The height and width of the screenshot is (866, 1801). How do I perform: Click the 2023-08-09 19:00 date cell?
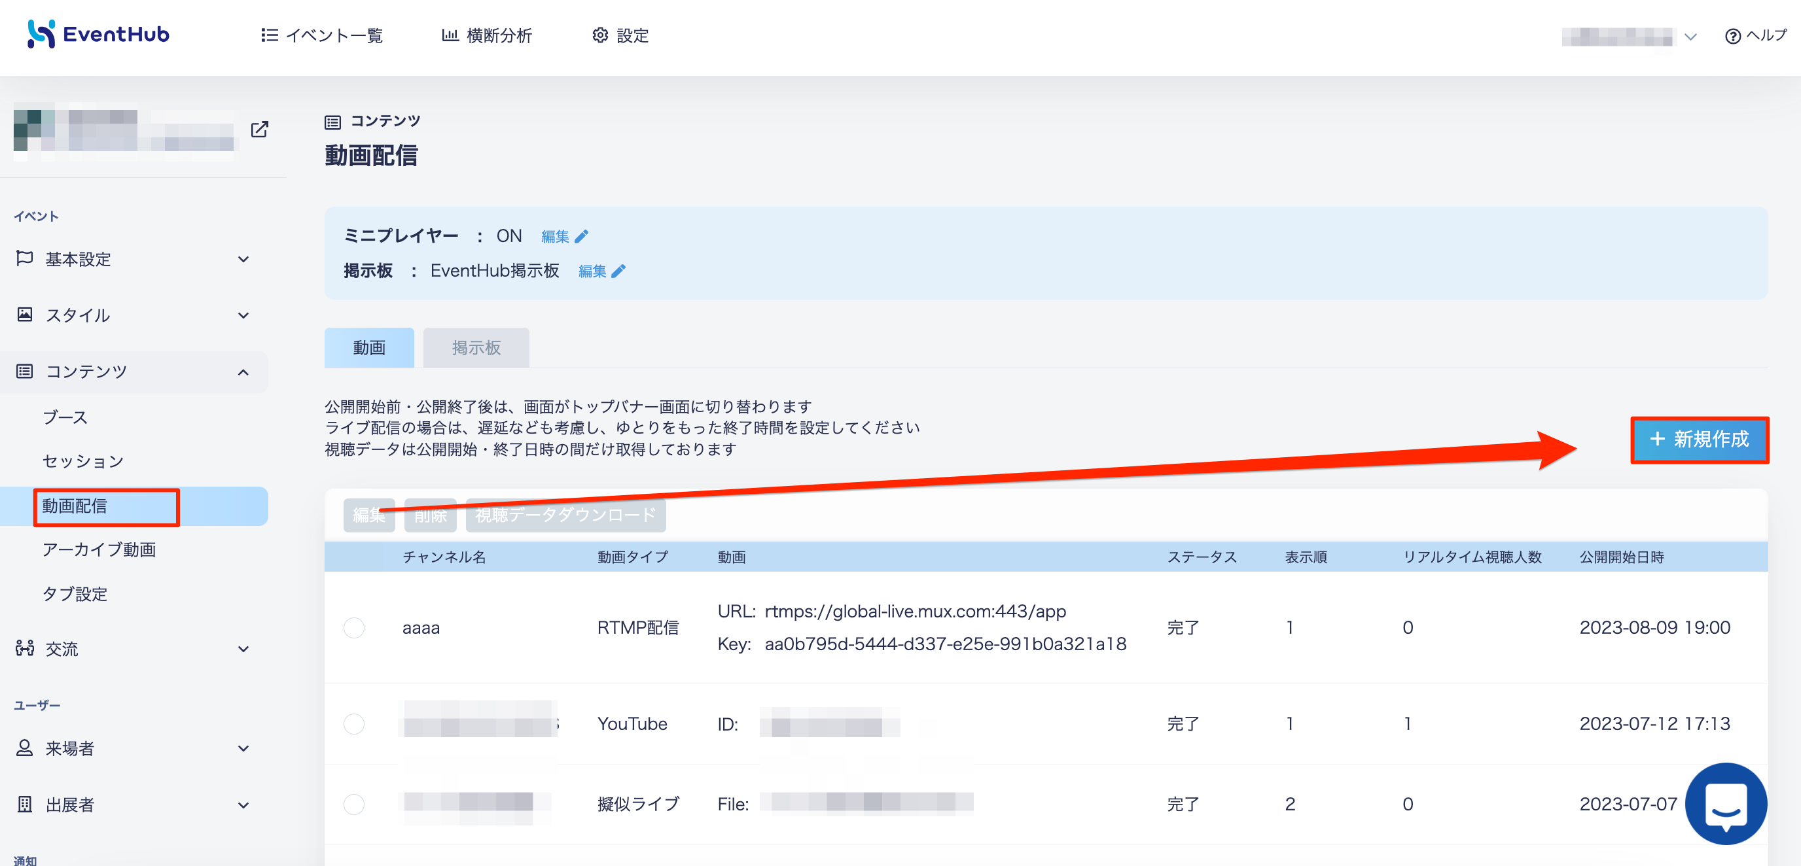[1655, 628]
